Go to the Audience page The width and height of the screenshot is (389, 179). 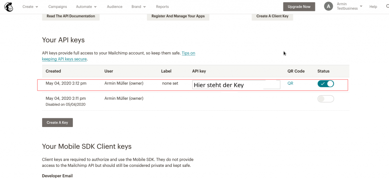click(114, 7)
